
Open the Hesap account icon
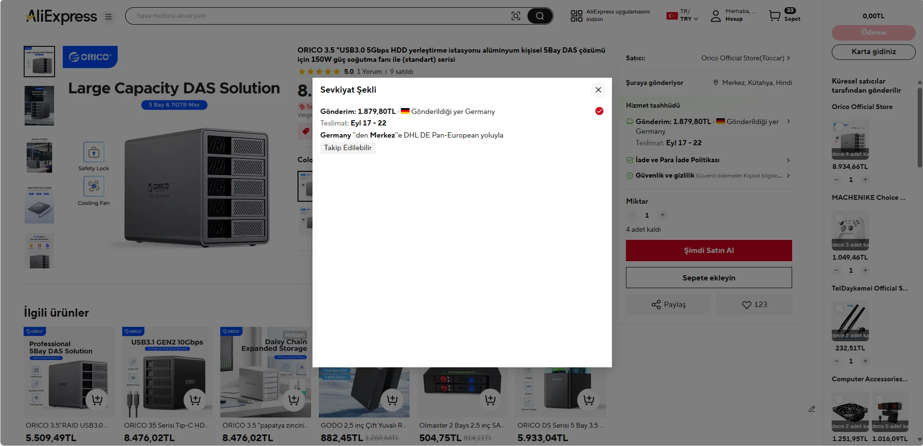(716, 16)
